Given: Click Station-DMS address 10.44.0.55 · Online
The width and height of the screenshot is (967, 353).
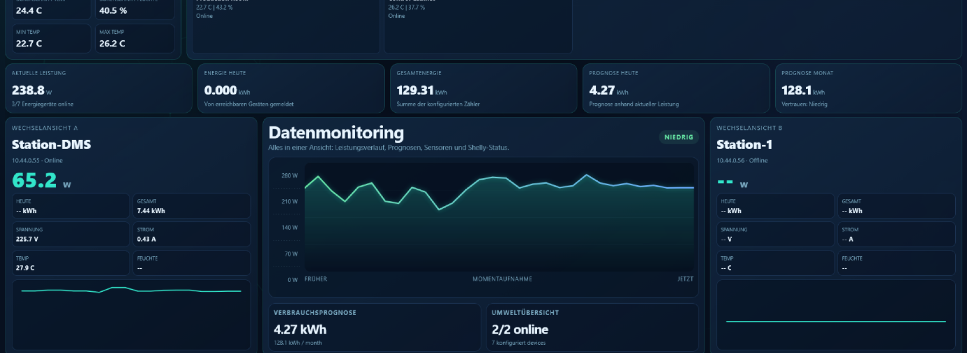Looking at the screenshot, I should tap(37, 160).
